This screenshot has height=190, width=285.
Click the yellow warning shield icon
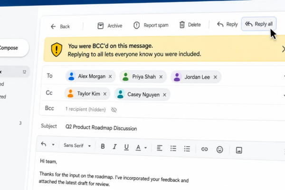[57, 49]
